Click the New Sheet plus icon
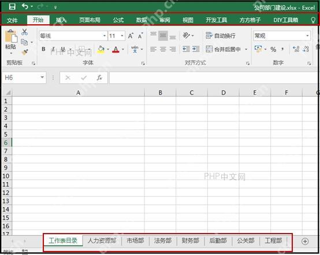The height and width of the screenshot is (255, 320). point(305,241)
